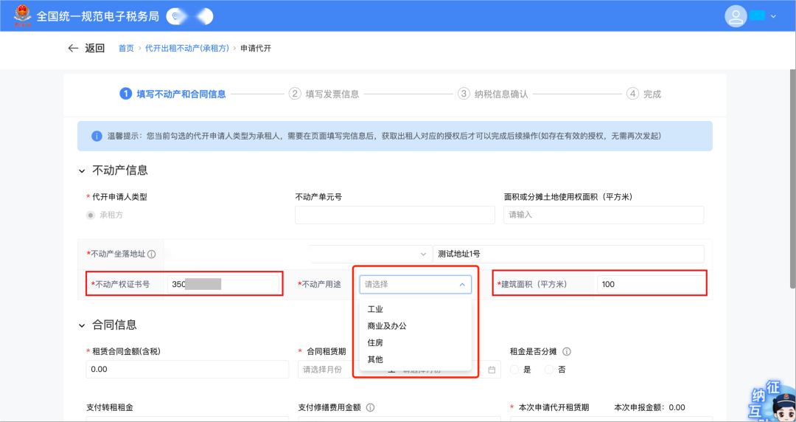Click the back arrow 返回
The width and height of the screenshot is (796, 422).
86,48
